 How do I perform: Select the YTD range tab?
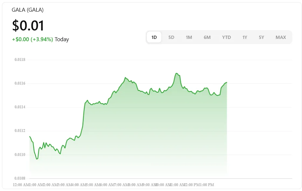click(x=226, y=37)
